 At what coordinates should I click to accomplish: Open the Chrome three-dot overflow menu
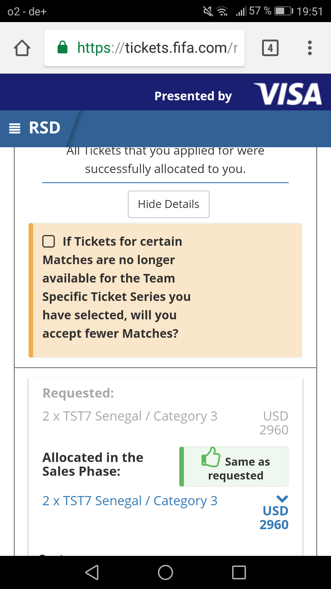[x=310, y=48]
